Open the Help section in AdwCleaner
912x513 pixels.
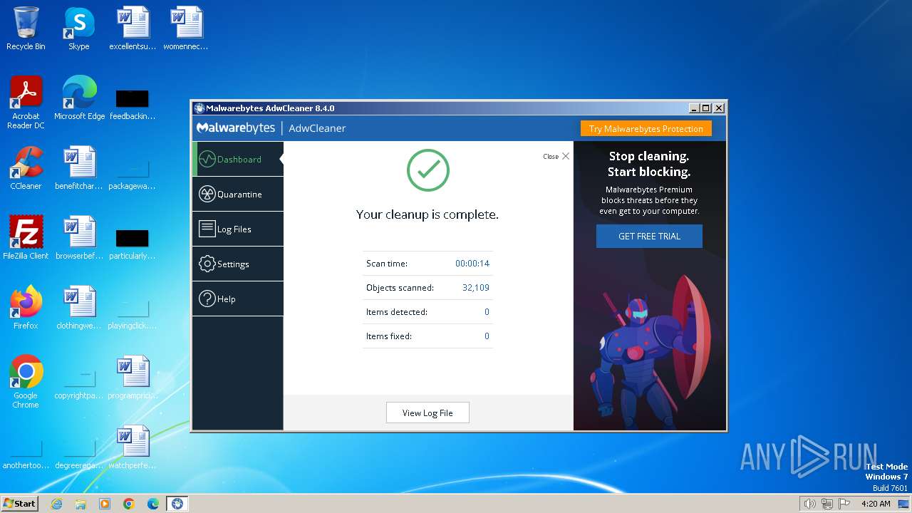(x=237, y=299)
